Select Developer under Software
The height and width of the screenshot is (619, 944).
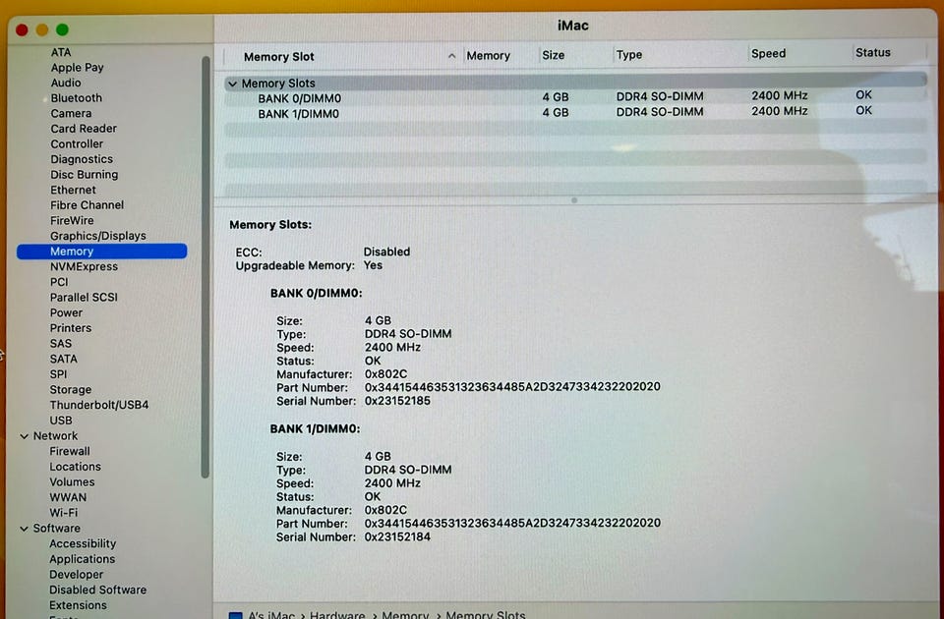coord(77,575)
